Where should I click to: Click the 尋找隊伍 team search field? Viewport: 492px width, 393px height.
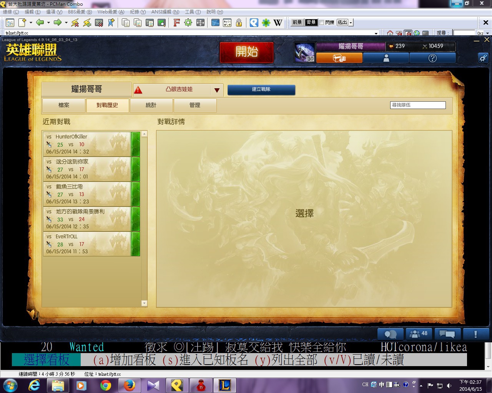pos(418,105)
